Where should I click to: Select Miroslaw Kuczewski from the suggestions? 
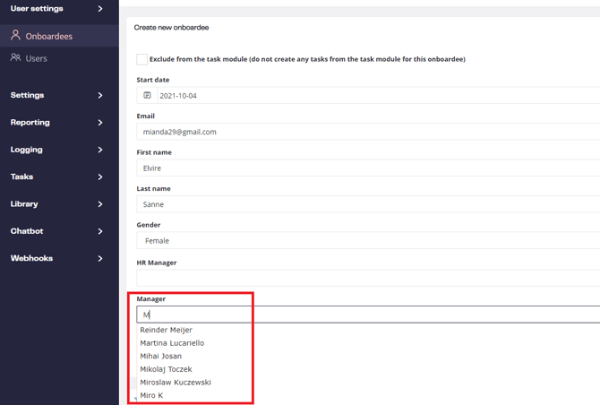(176, 383)
